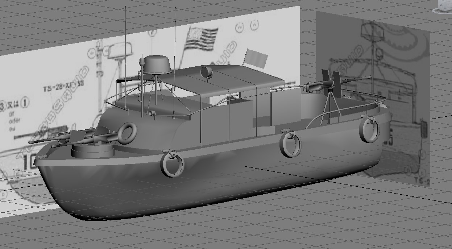The image size is (452, 249).
Task: Select the small flag mounted on canopy
Action: click(x=256, y=58)
